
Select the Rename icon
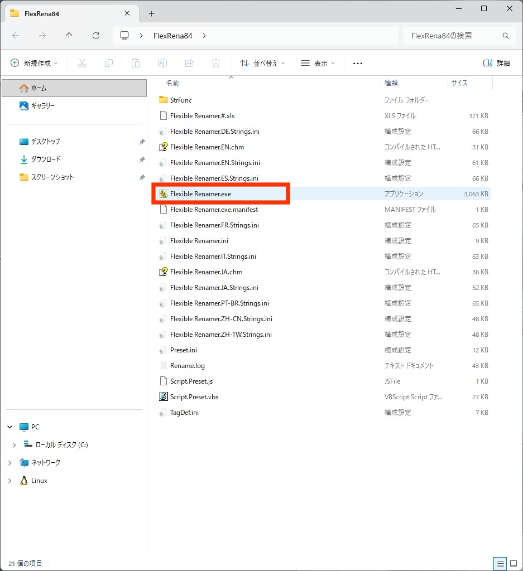(162, 63)
